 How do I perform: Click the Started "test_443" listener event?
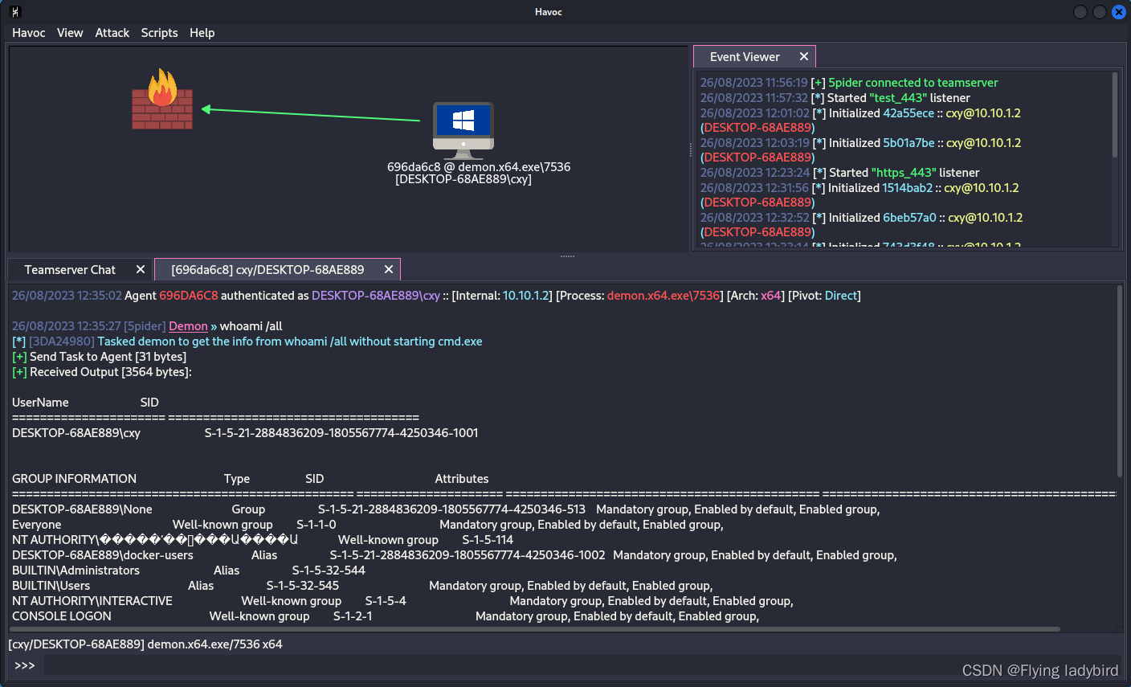[835, 98]
